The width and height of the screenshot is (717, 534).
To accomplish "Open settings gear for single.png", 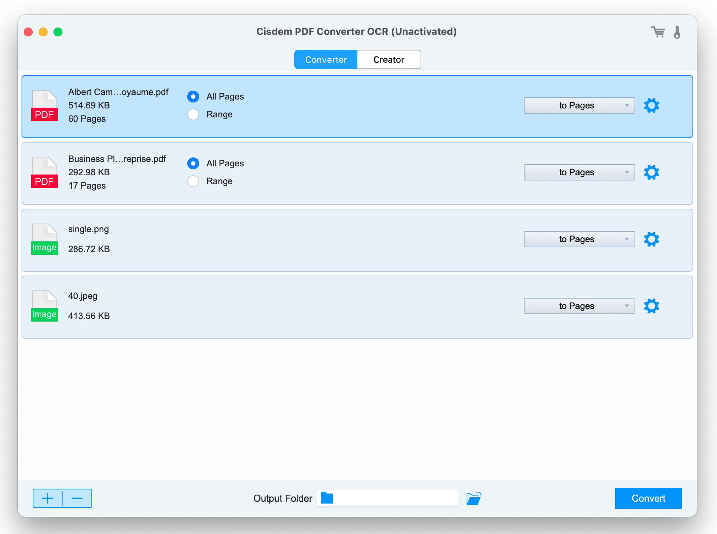I will tap(652, 239).
